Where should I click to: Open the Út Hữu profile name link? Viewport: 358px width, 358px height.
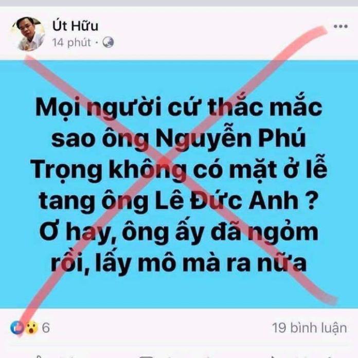[x=75, y=25]
